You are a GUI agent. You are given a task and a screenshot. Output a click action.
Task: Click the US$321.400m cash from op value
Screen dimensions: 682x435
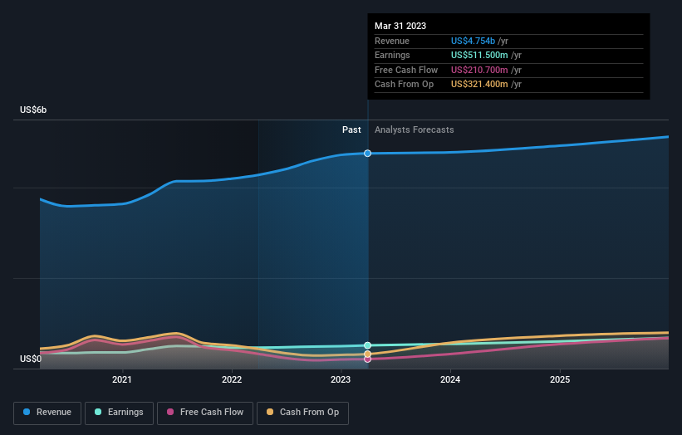(x=479, y=85)
